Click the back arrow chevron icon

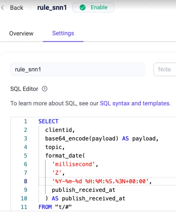[x=3, y=8]
